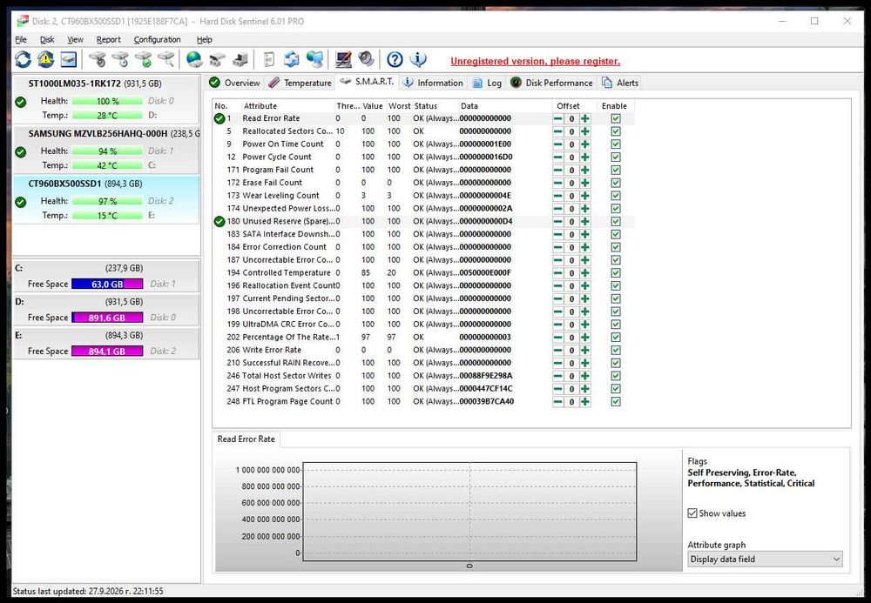
Task: Open the Attribute graph dropdown
Action: [x=765, y=559]
